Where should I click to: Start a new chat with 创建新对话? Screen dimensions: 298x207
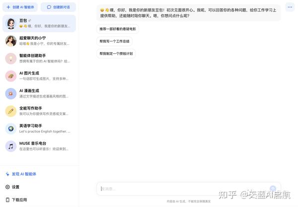pos(58,7)
